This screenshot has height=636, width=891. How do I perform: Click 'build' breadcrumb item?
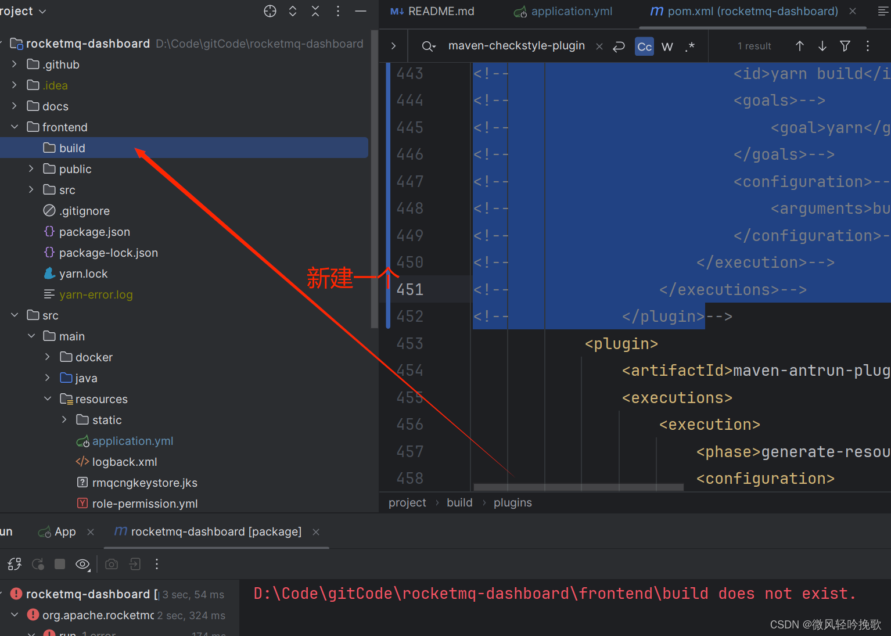tap(459, 502)
